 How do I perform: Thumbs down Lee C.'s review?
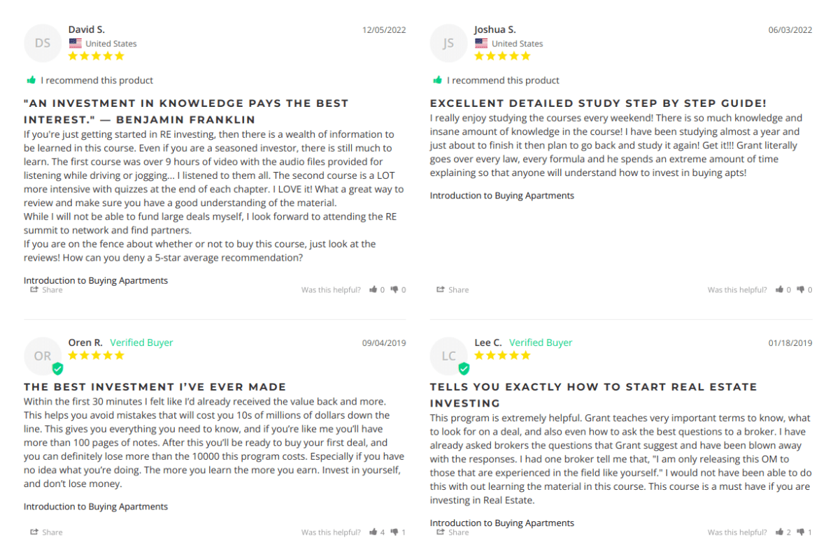pos(801,532)
